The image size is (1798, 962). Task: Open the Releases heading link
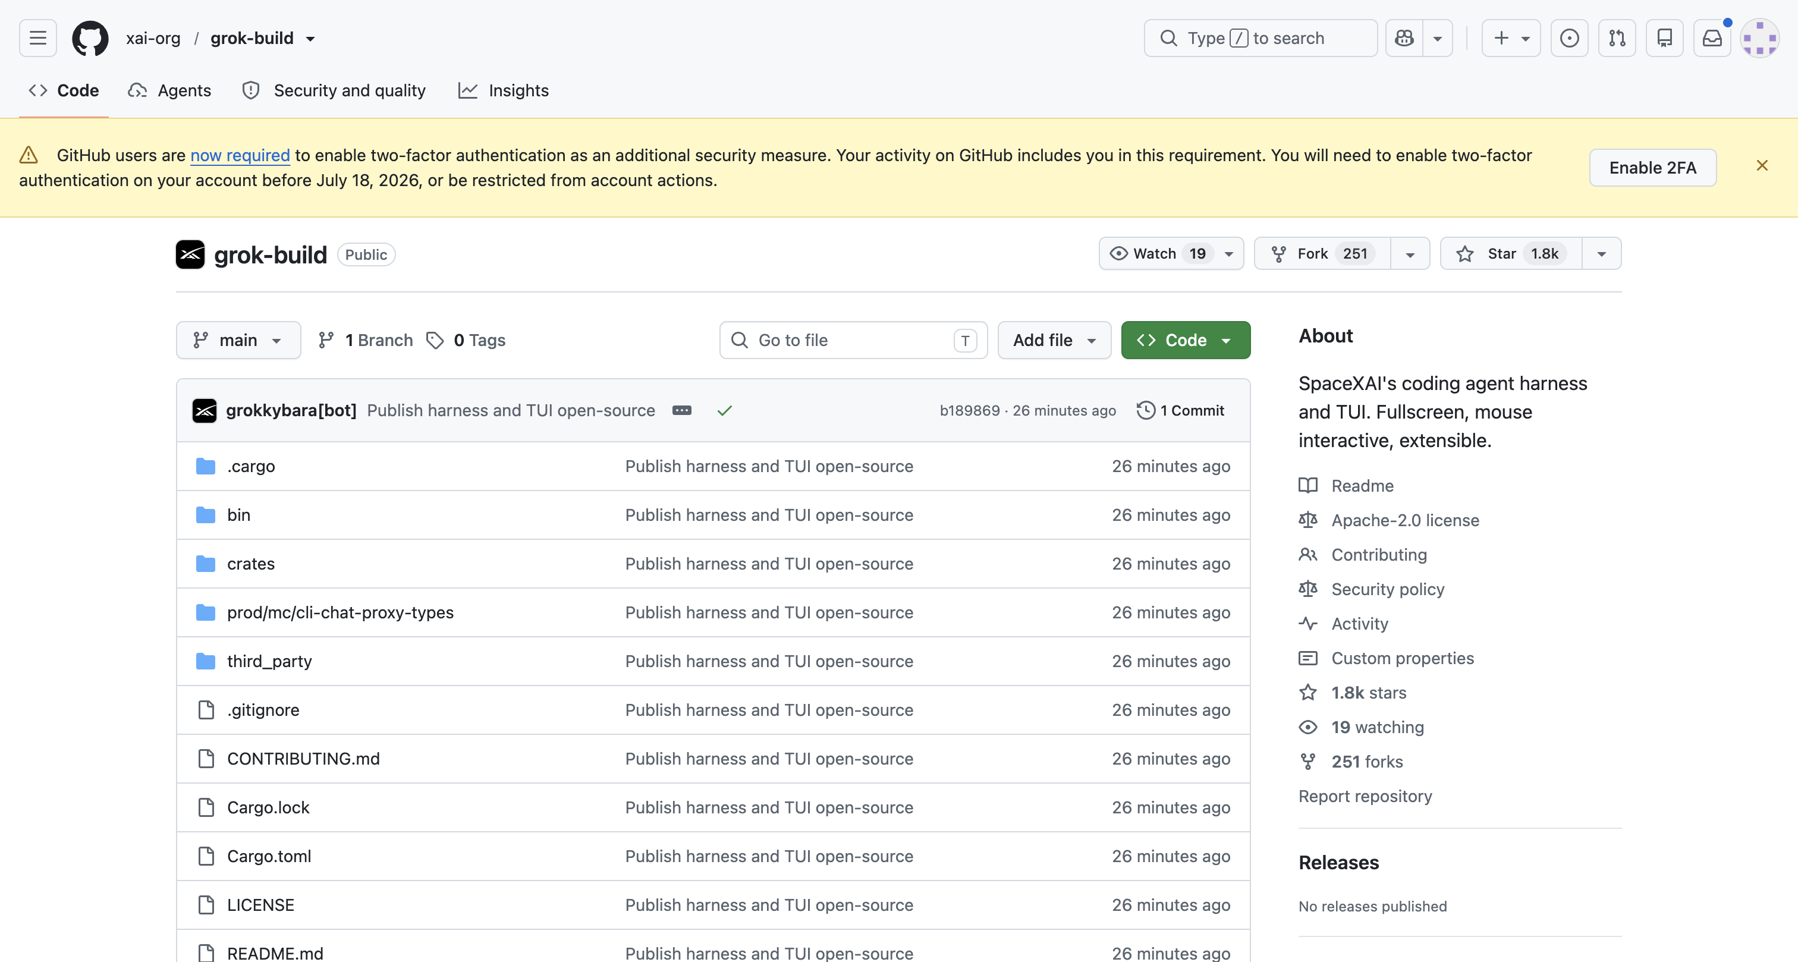pyautogui.click(x=1338, y=862)
